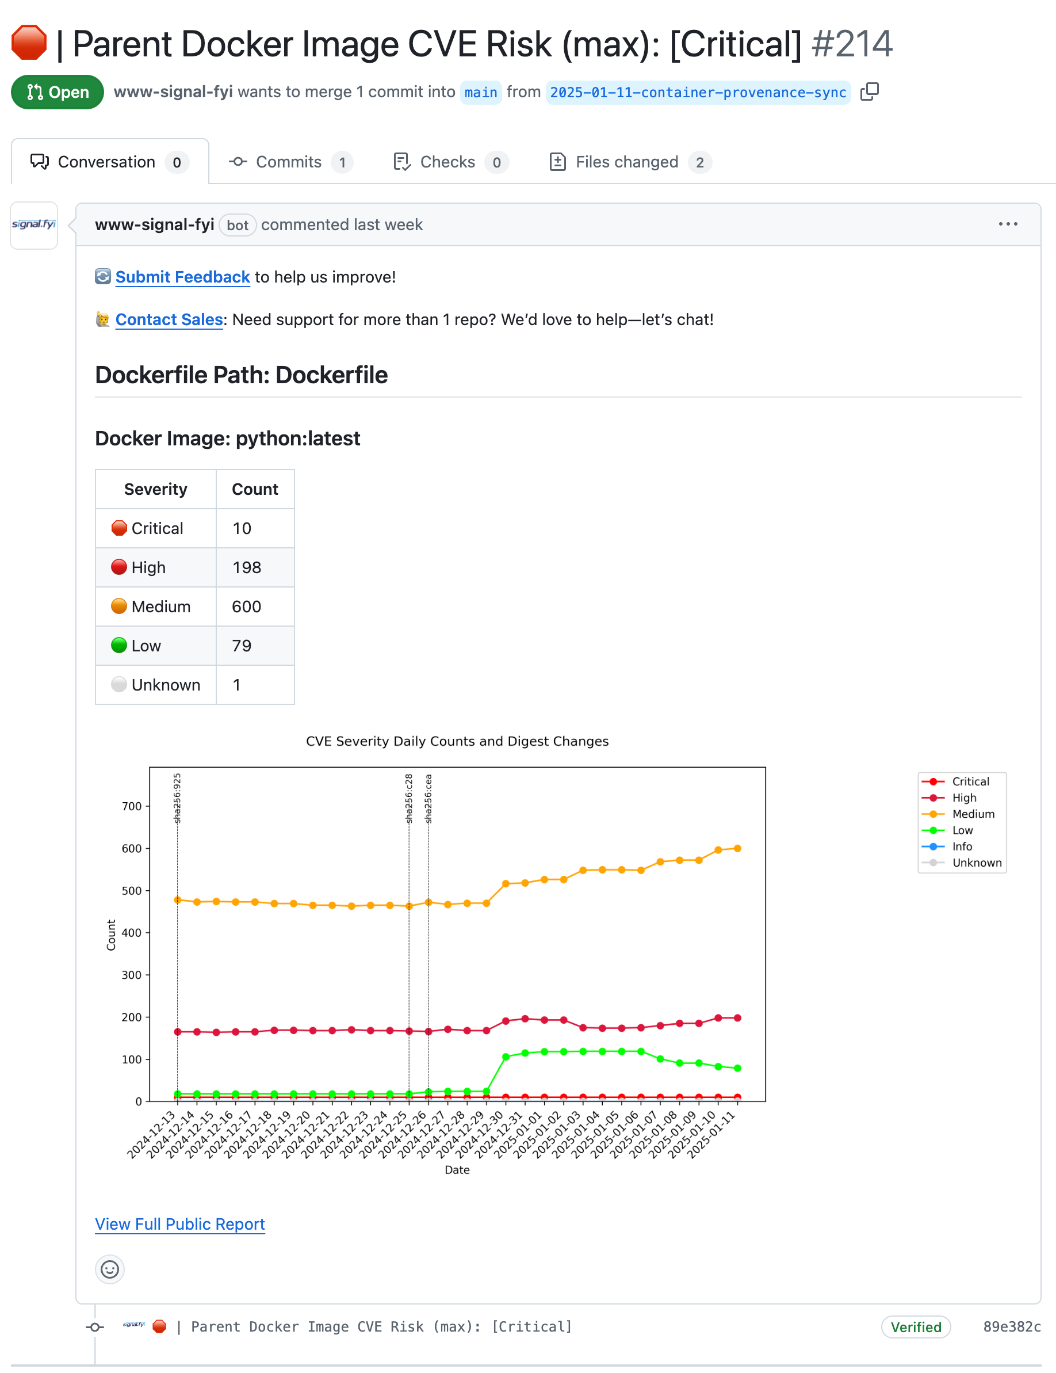Open the Contact Sales link
The image size is (1056, 1373).
click(x=169, y=319)
